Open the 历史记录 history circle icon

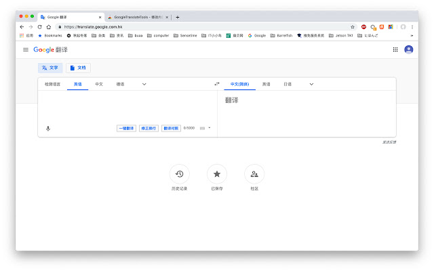[x=180, y=174]
